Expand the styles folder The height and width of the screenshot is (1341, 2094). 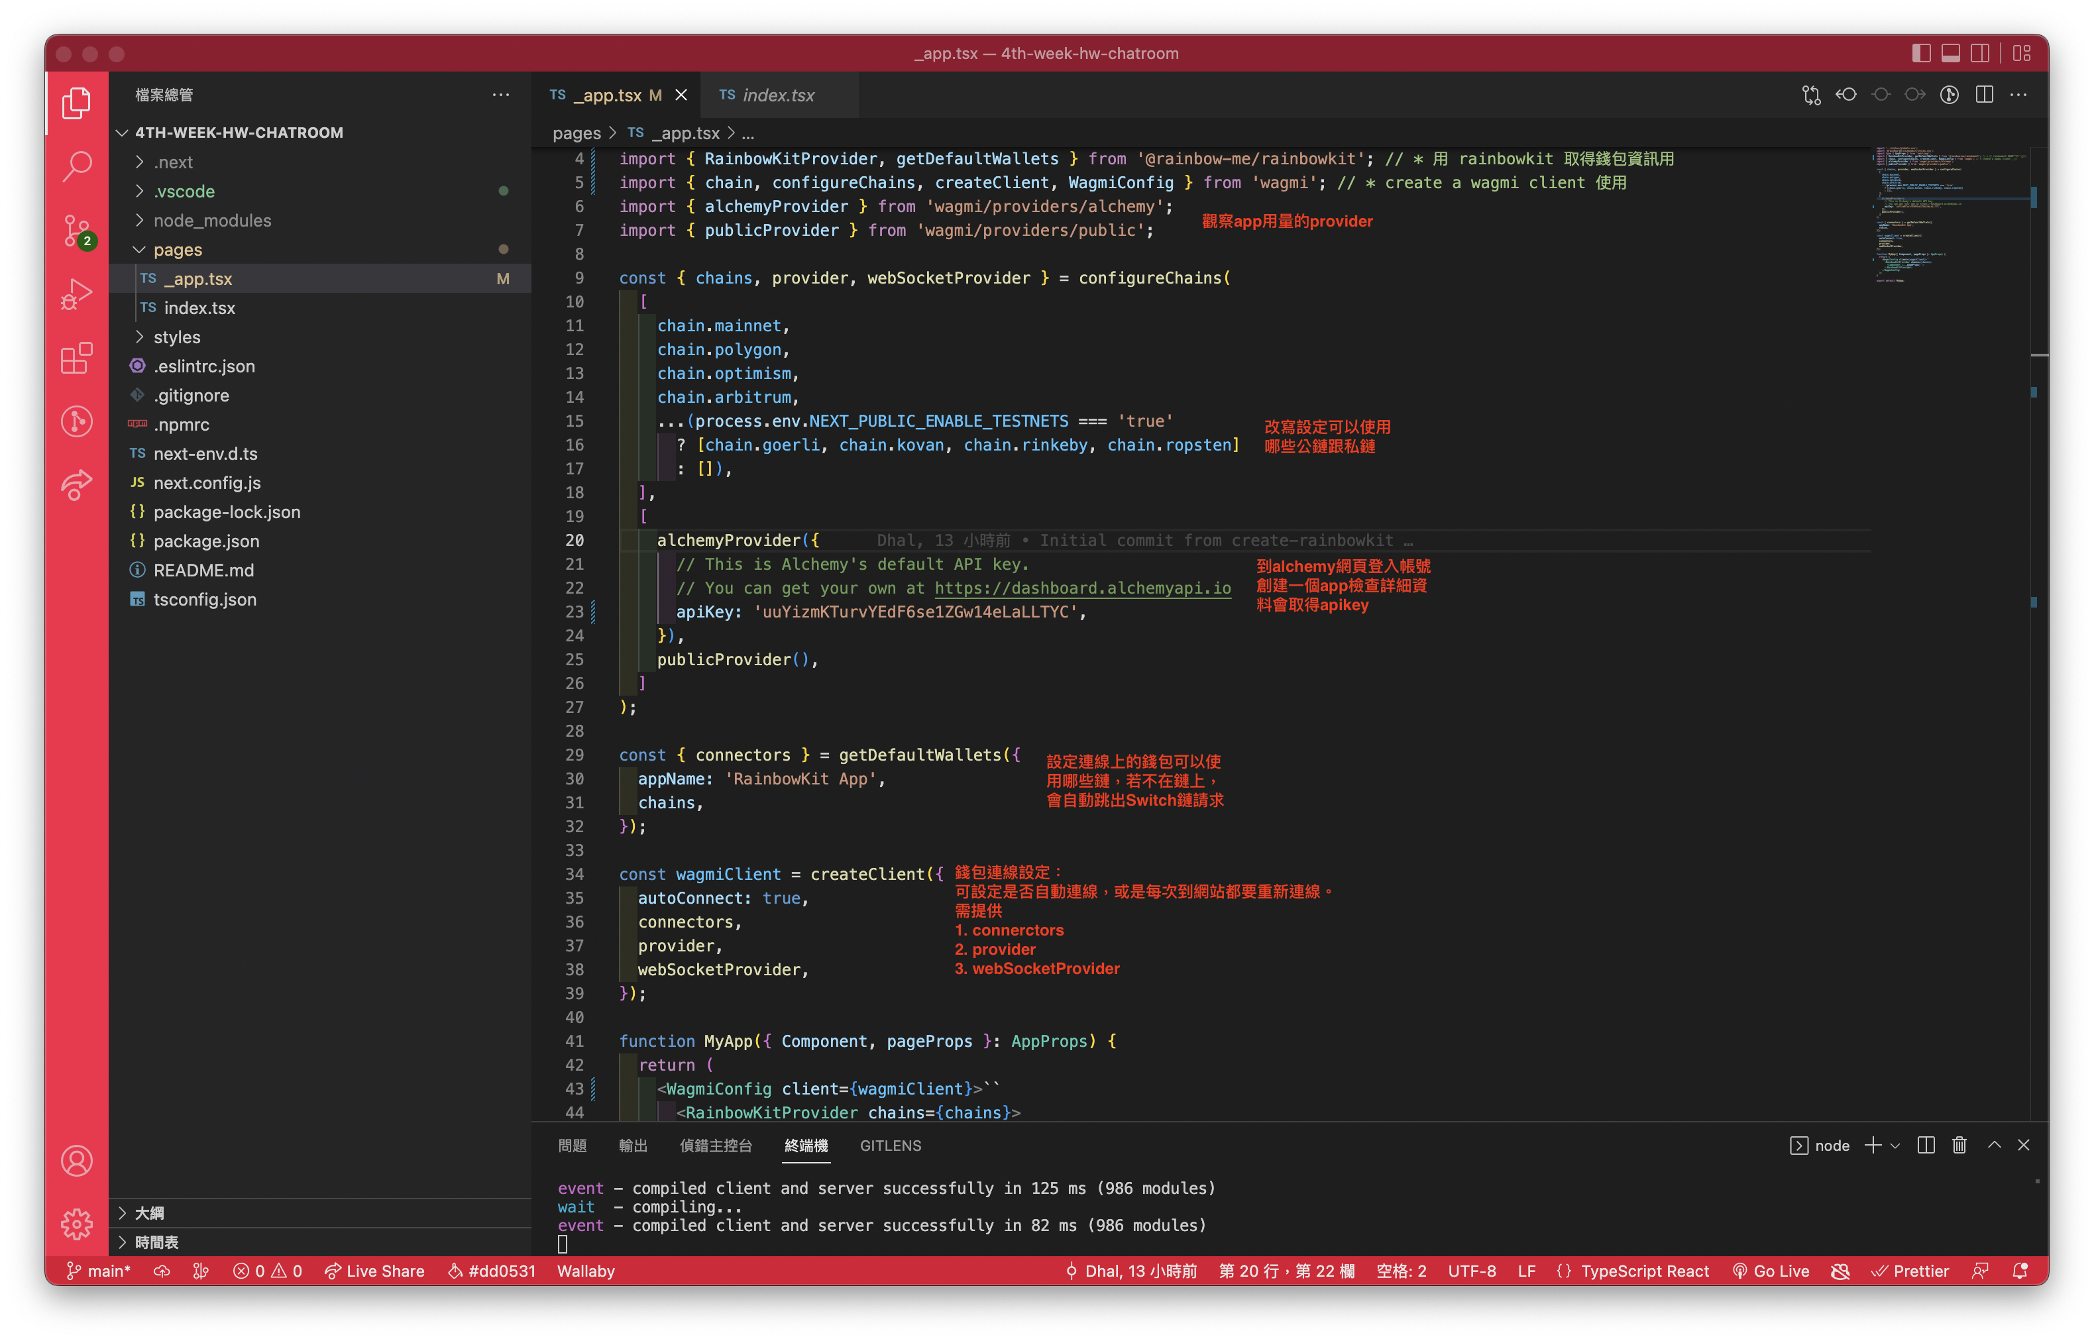coord(177,337)
